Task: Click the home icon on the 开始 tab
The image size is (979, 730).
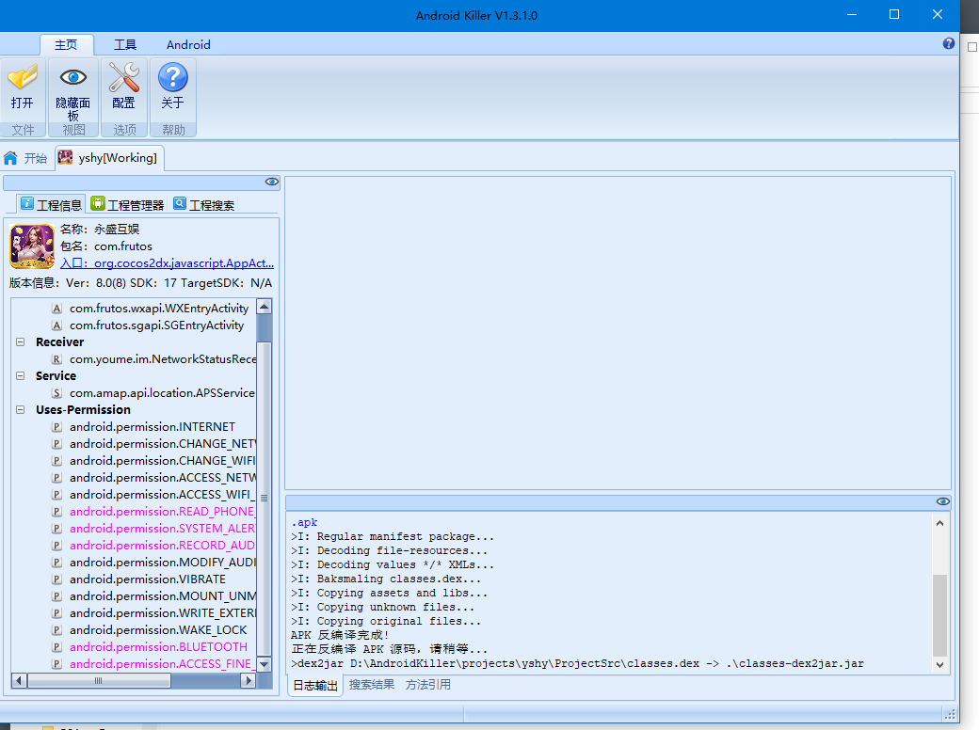Action: click(x=12, y=157)
